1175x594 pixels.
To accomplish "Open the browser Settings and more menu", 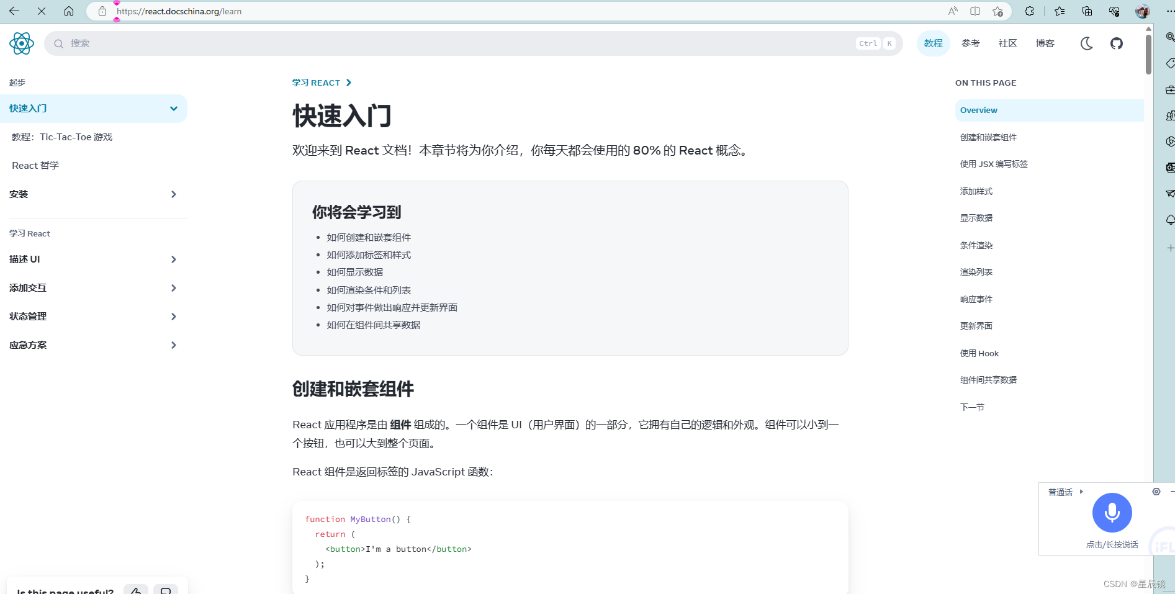I will pos(1169,11).
